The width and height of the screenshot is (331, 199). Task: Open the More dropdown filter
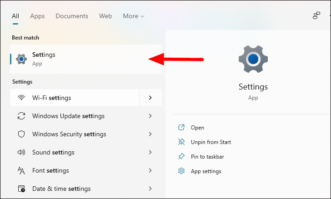(x=133, y=16)
